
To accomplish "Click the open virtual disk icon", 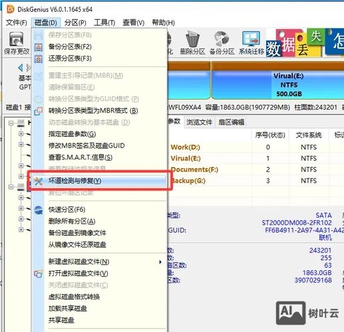I will (38, 274).
